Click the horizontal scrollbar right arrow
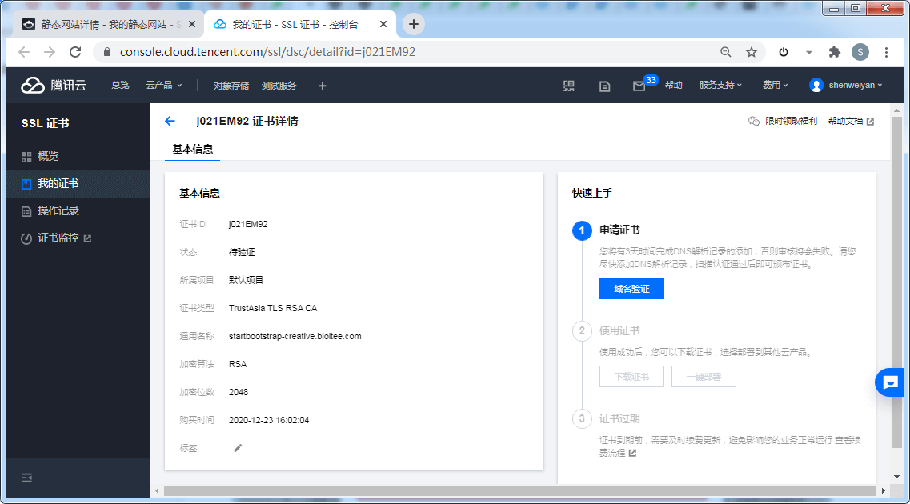Image resolution: width=910 pixels, height=504 pixels. (884, 491)
